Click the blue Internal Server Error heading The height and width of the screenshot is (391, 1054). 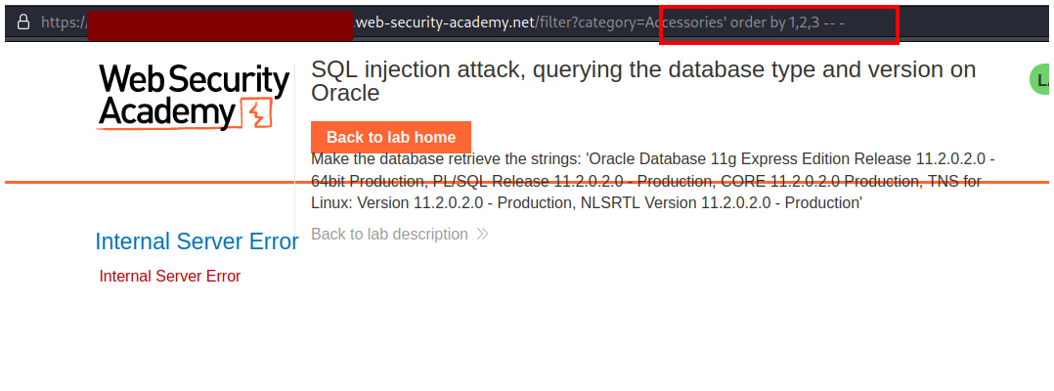(x=197, y=241)
